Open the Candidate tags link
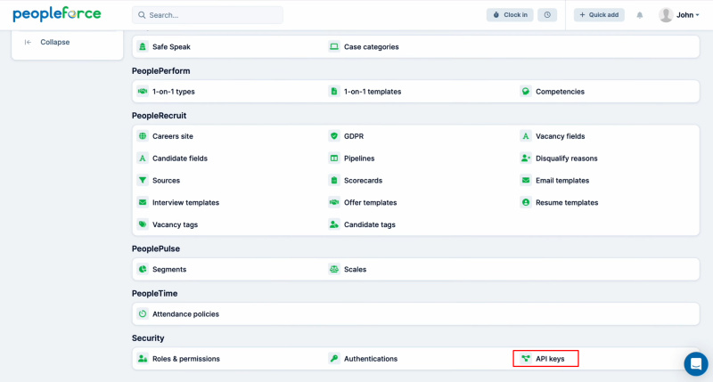Screen dimensions: 713x382 click(369, 224)
